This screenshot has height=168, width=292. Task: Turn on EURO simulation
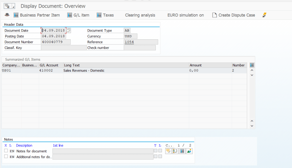click(185, 15)
